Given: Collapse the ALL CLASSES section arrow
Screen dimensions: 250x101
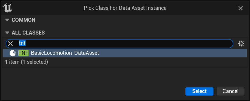Looking at the screenshot, I should (x=7, y=33).
